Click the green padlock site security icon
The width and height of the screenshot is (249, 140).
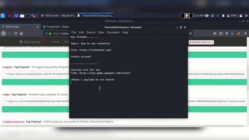(50, 33)
